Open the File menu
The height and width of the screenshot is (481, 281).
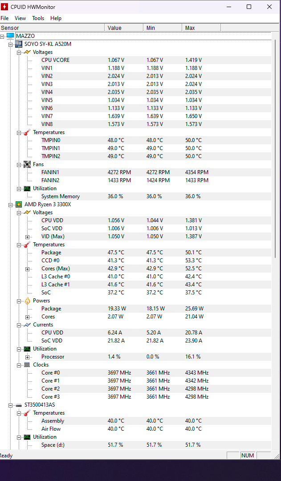(4, 18)
